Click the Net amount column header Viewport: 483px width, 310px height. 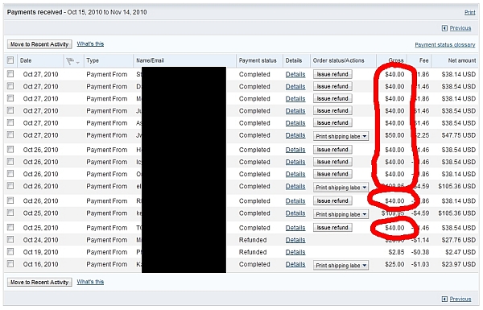462,60
